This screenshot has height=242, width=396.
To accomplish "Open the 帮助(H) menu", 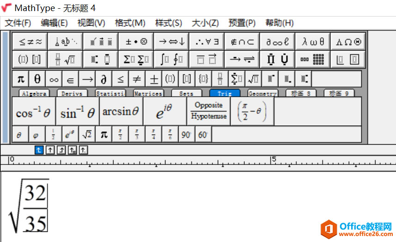I will (x=279, y=23).
